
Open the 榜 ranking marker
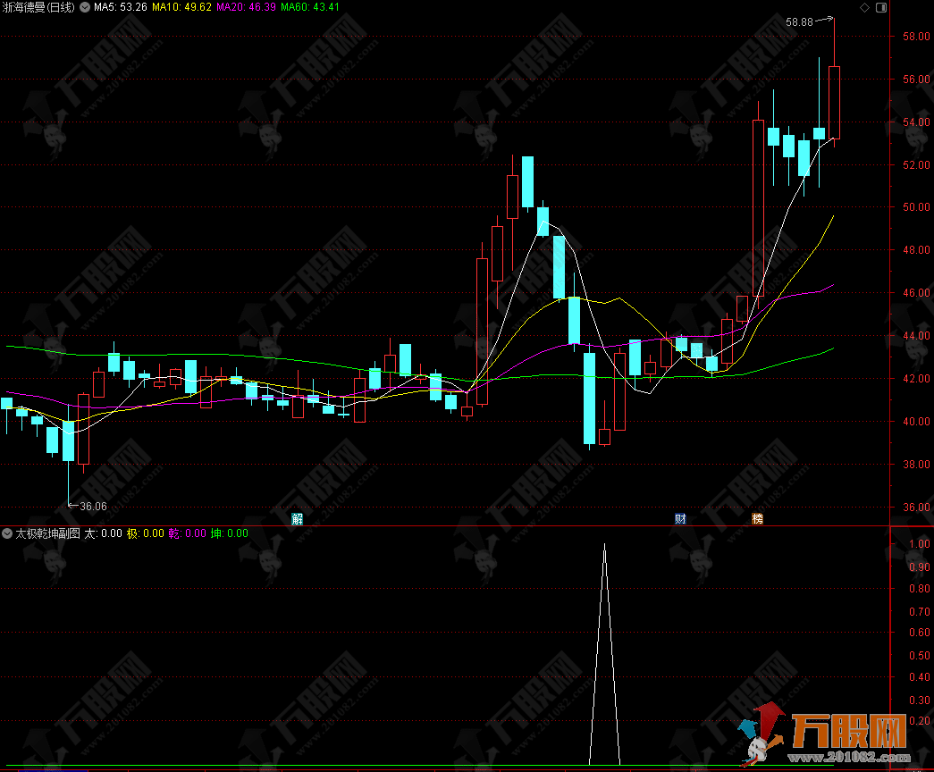(757, 519)
